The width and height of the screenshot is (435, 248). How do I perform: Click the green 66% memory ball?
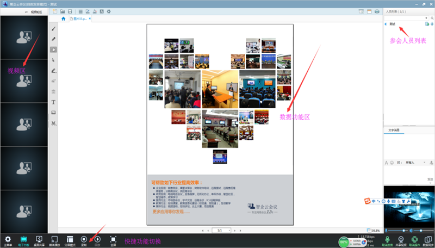click(344, 242)
